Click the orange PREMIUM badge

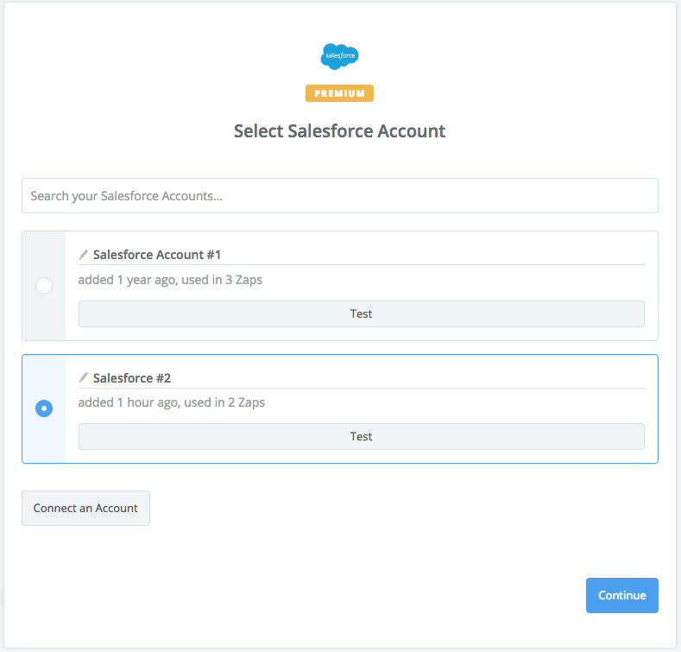click(339, 93)
